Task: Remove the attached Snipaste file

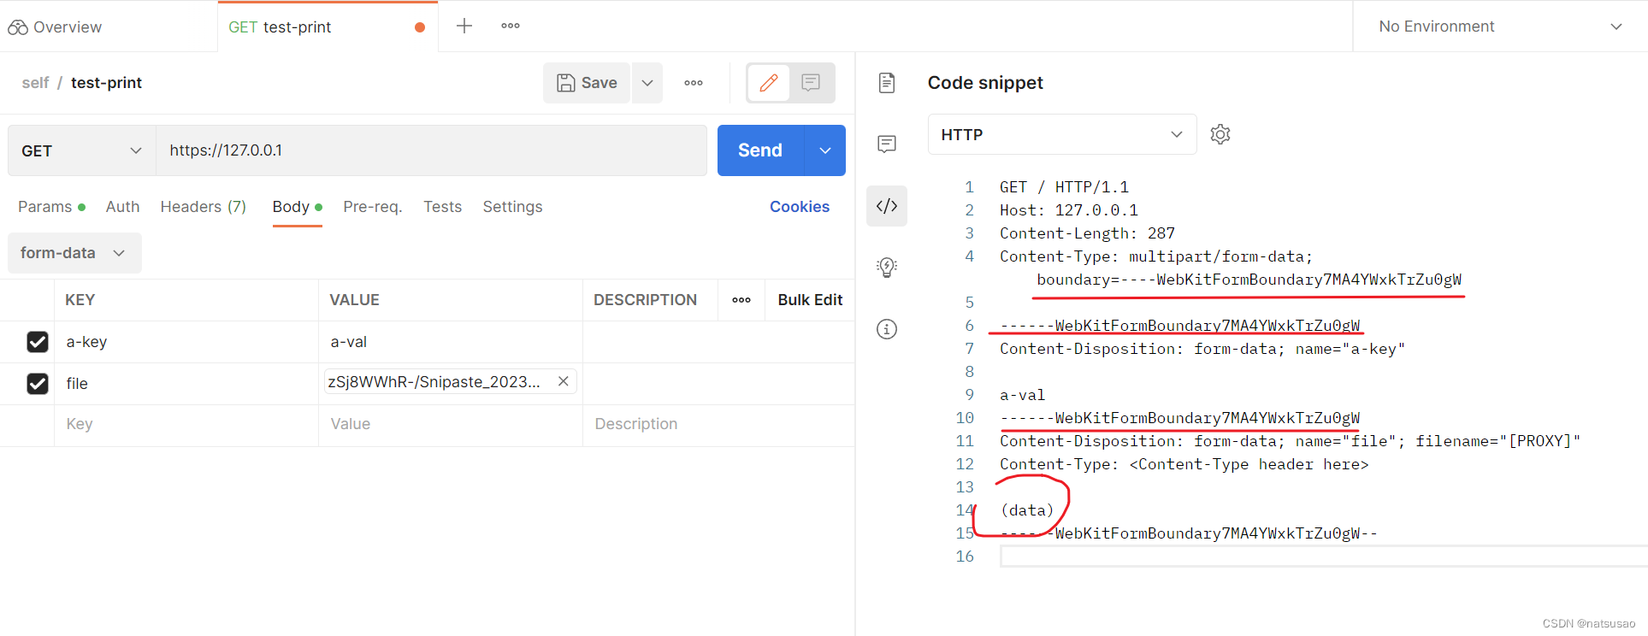Action: point(564,381)
